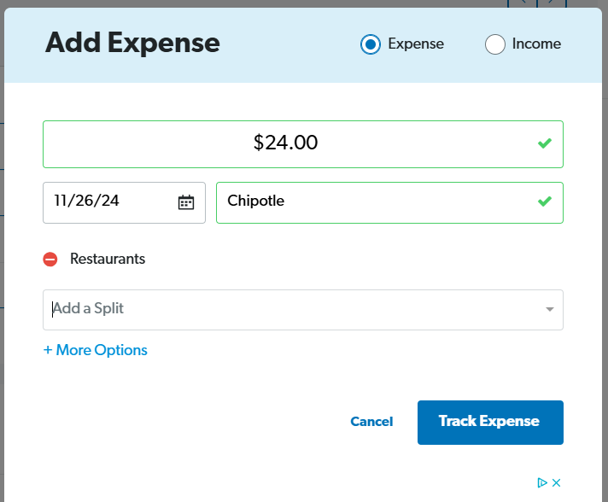
Task: Open the calendar date picker icon
Action: (x=186, y=202)
